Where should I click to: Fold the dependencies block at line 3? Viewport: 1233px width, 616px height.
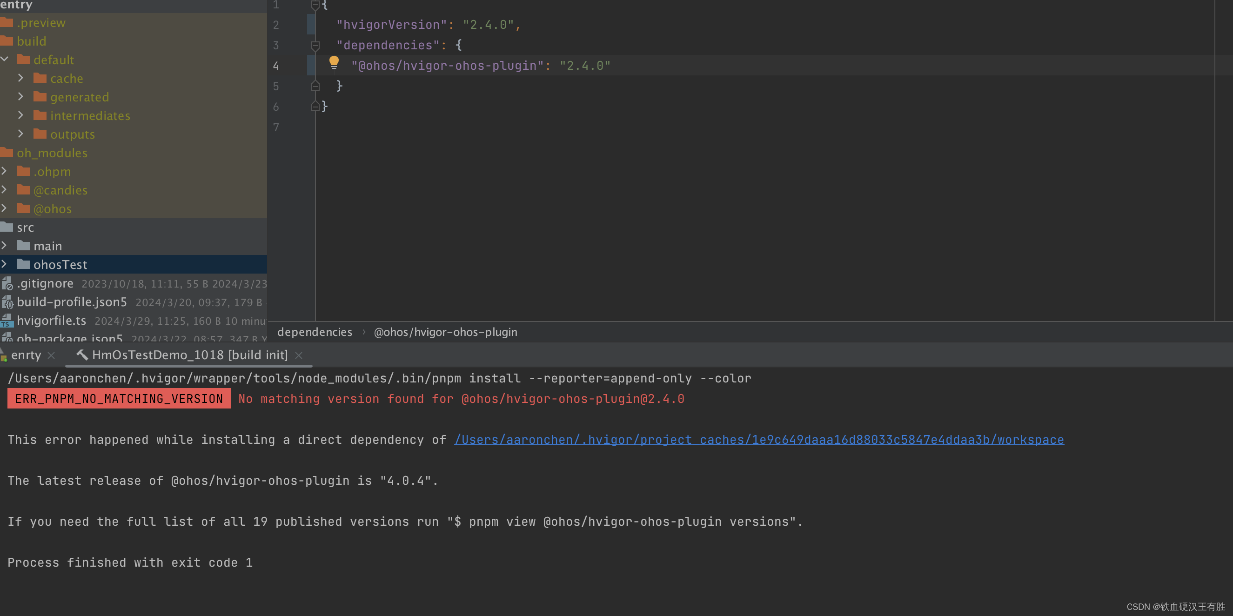(x=315, y=46)
